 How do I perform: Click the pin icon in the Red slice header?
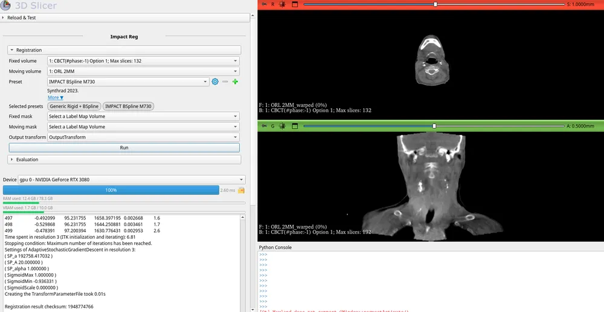[x=265, y=4]
